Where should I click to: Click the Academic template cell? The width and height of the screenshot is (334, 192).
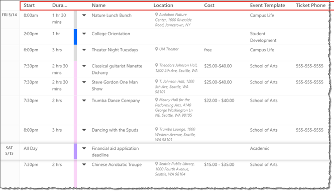260,148
